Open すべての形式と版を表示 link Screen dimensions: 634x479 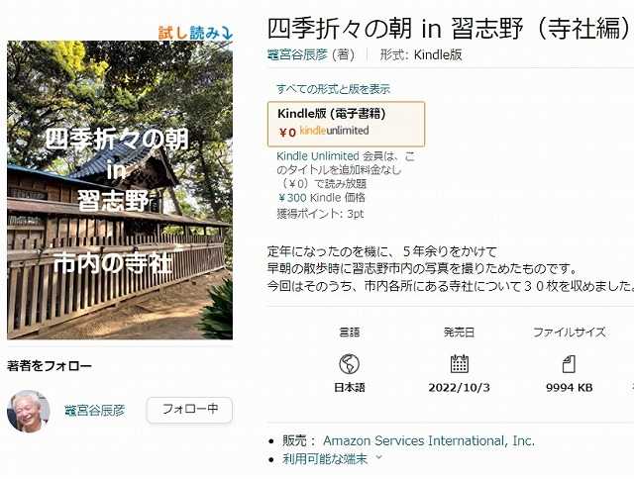click(333, 89)
